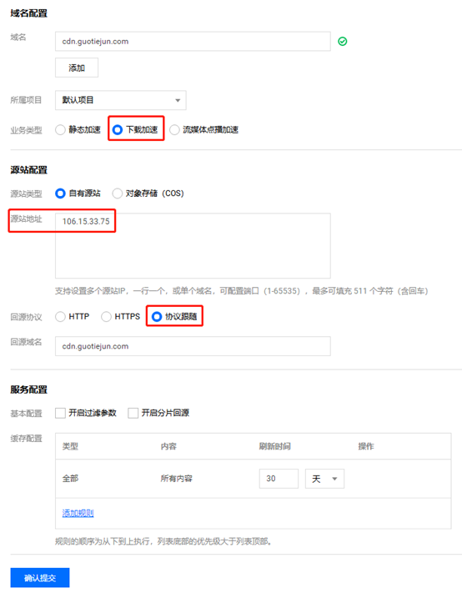Click the 域名 input field with cdn.guotiejun.com
Screen dimensions: 462x598
(193, 42)
